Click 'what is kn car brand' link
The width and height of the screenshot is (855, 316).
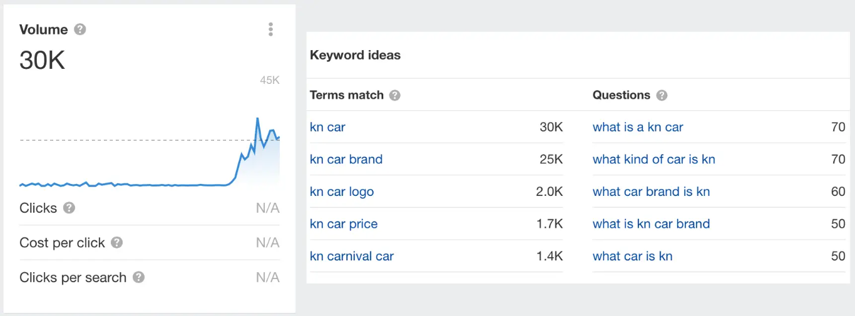coord(651,224)
